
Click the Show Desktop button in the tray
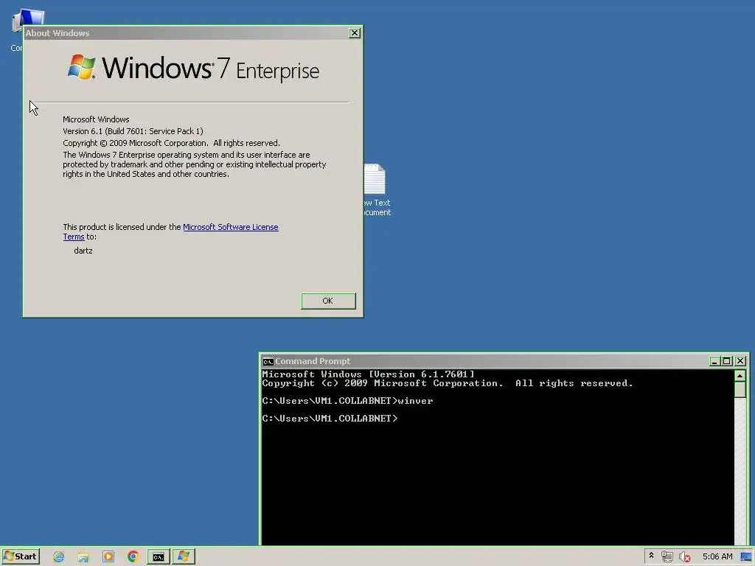[746, 557]
